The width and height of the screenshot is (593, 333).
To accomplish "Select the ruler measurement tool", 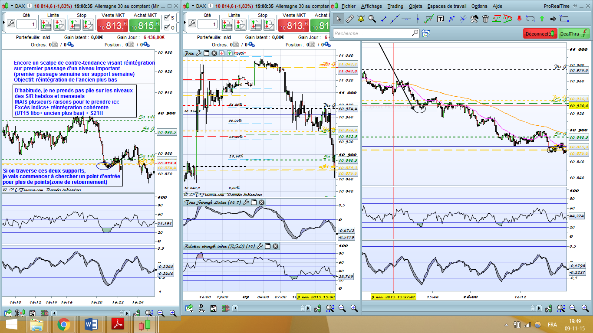I will point(350,19).
